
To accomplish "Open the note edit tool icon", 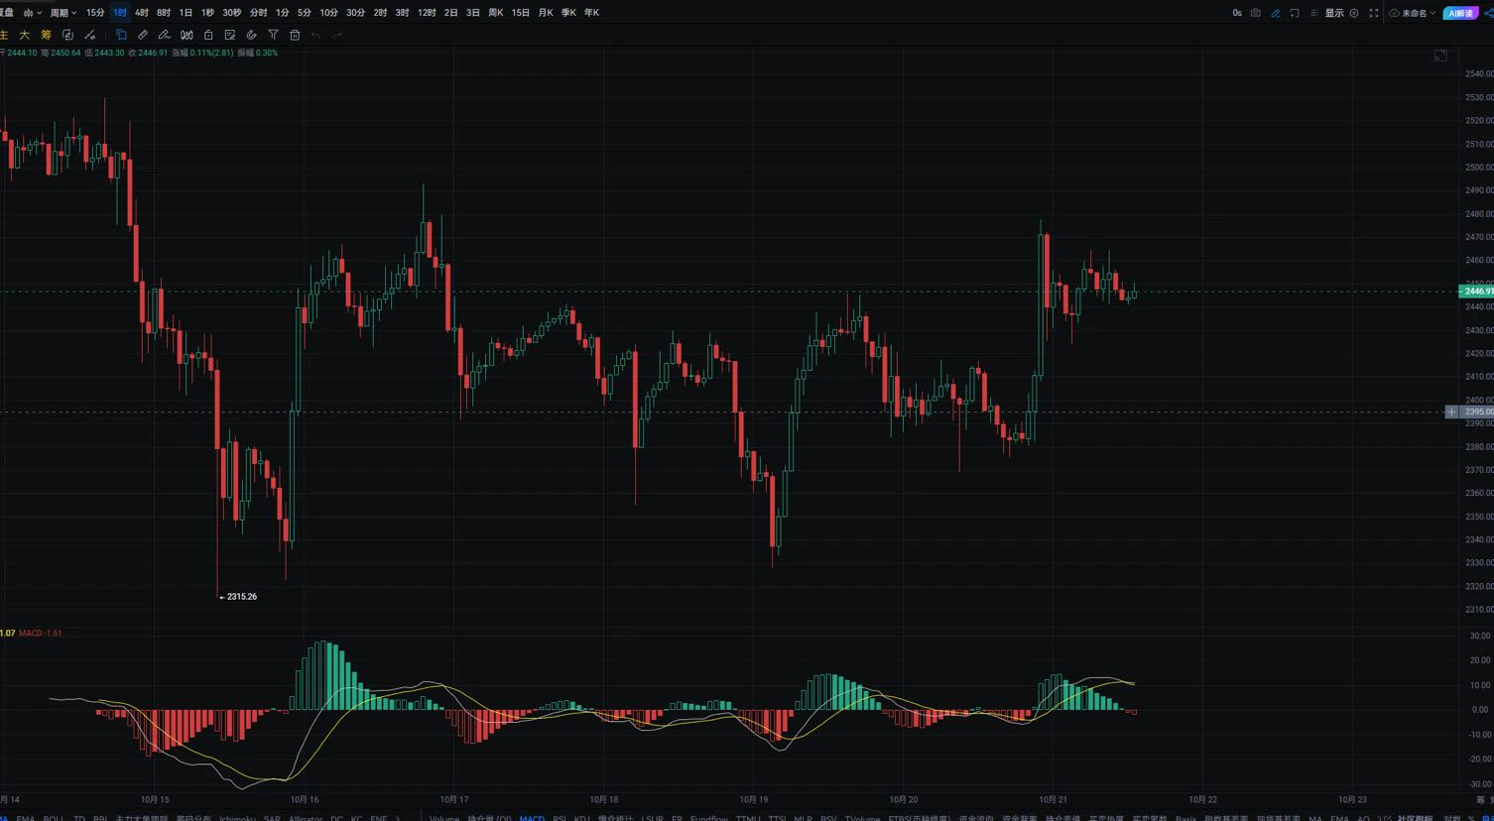I will pyautogui.click(x=230, y=35).
